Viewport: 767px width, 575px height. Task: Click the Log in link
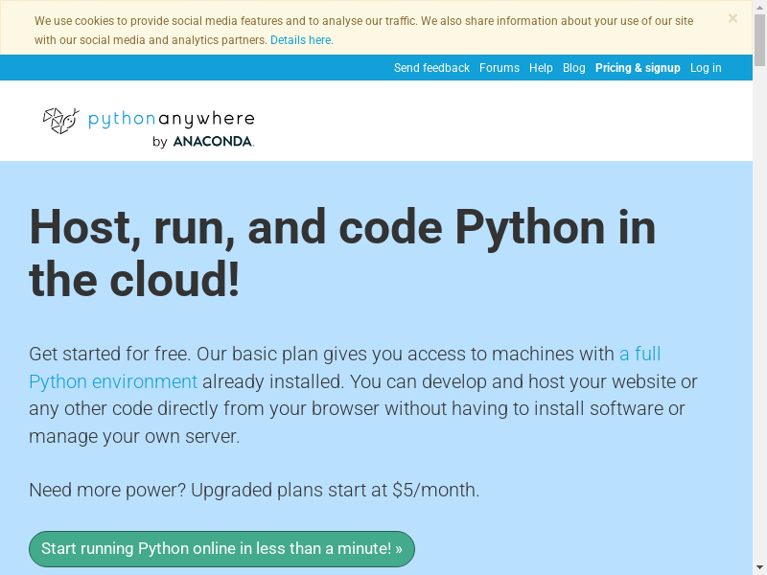[706, 68]
